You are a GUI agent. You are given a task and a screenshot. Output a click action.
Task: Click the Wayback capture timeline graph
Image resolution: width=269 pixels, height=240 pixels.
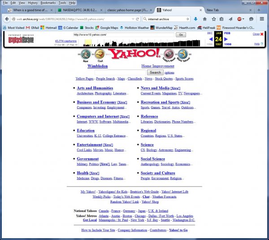pos(142,43)
